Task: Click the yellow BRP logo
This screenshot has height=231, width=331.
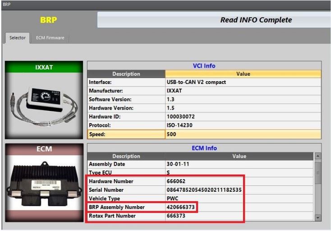Action: coord(49,20)
